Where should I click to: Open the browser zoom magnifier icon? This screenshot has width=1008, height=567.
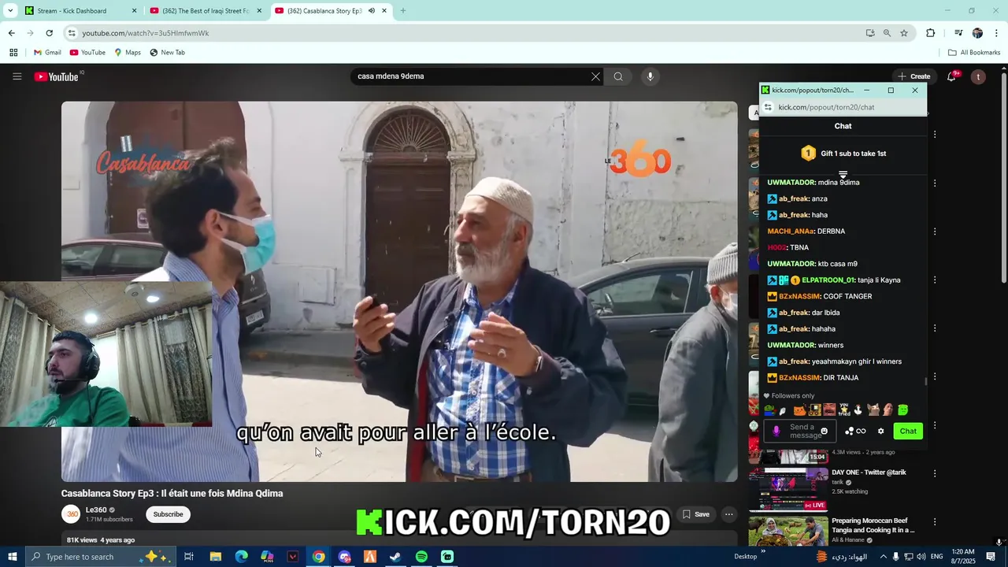click(x=887, y=33)
